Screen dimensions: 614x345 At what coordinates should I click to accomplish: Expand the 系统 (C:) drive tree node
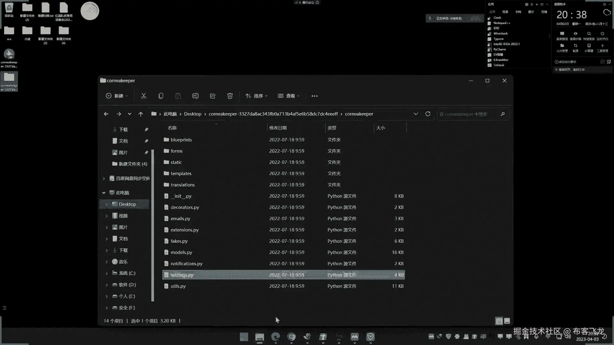coord(106,273)
